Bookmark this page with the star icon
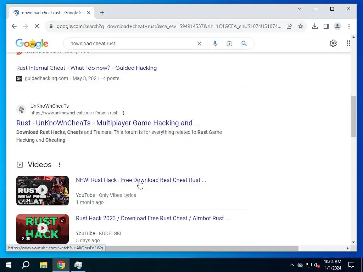363x272 pixels. [x=301, y=26]
